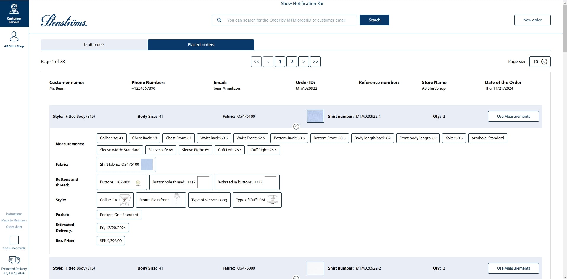The image size is (567, 279).
Task: Click the Customer Service headset icon
Action: tap(14, 9)
